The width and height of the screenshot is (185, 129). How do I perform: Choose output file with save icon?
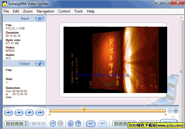point(40,63)
